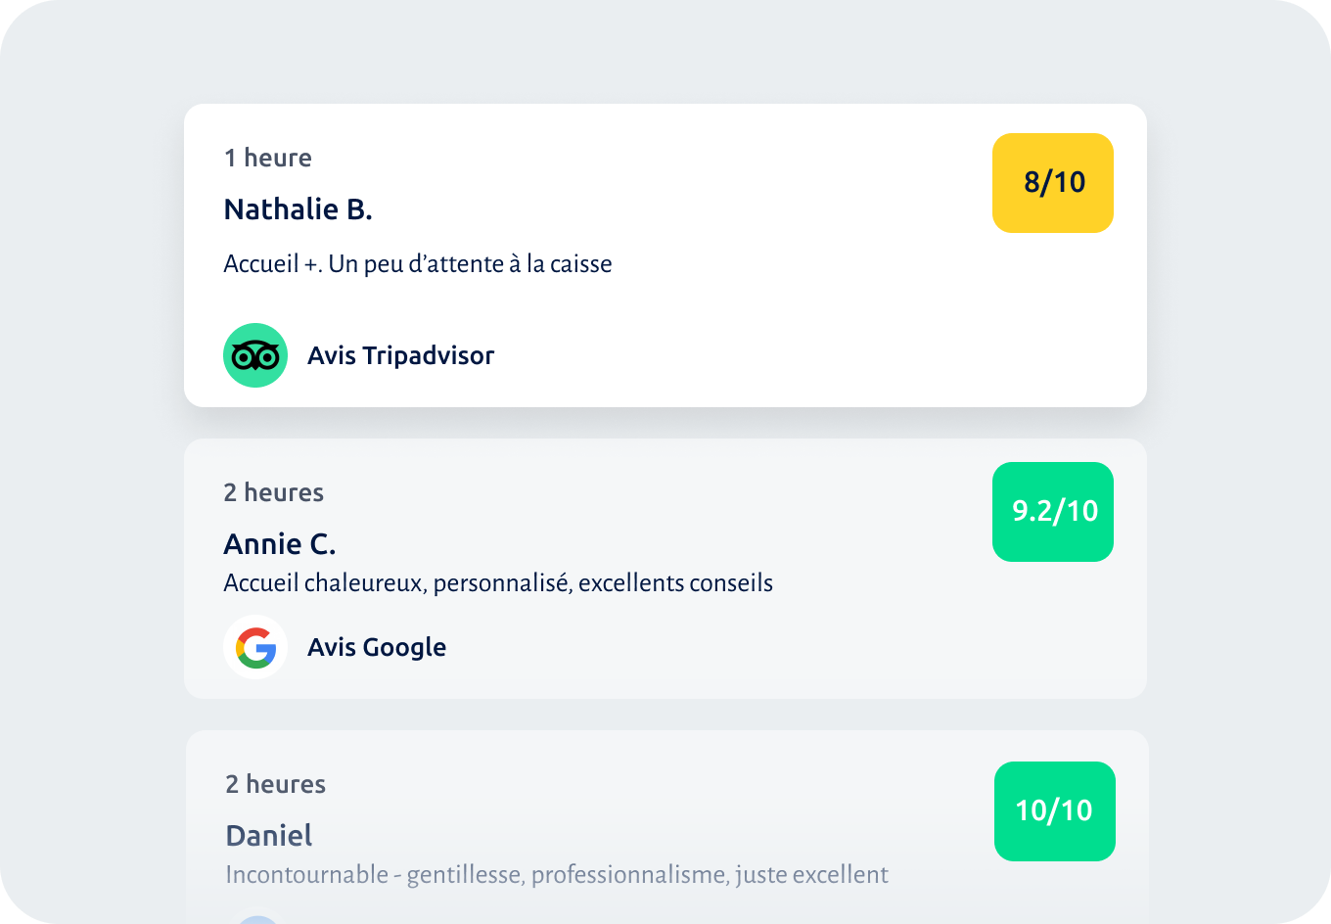
Task: Select reviewer name Annie C.
Action: [280, 544]
